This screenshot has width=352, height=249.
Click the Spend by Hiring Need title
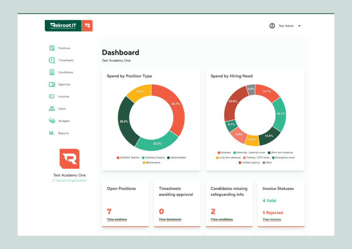coord(231,76)
